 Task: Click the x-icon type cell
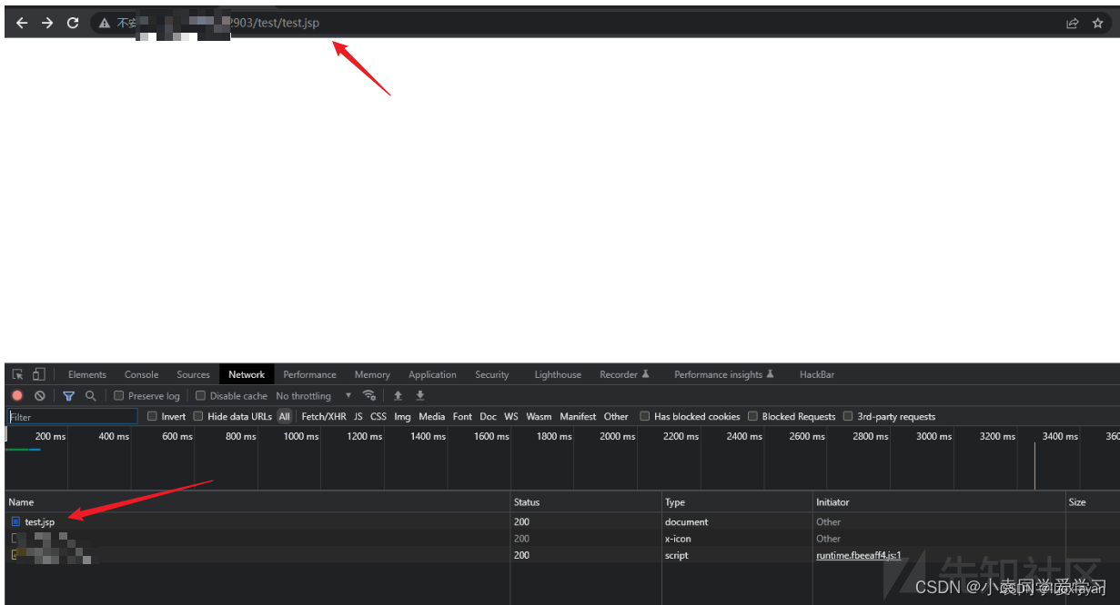point(678,539)
